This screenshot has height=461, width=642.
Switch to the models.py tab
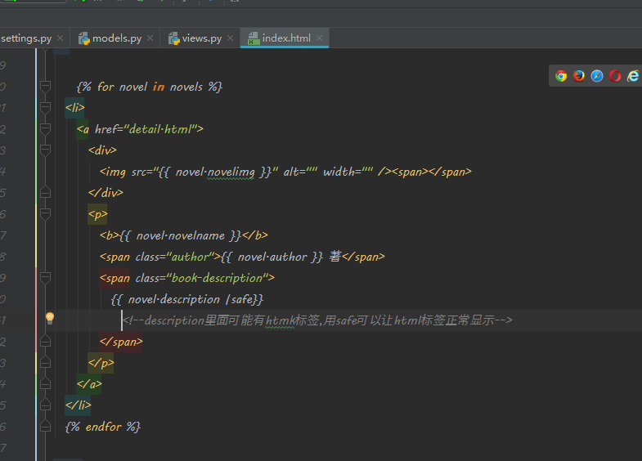(x=115, y=38)
